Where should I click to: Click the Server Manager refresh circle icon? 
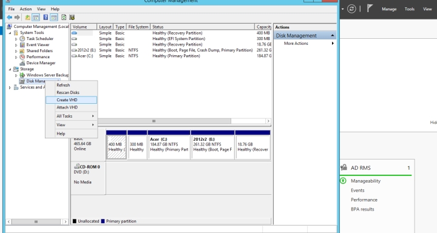tap(351, 9)
